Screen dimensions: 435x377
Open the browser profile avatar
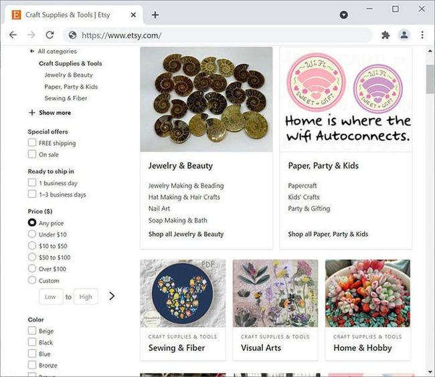click(x=404, y=35)
